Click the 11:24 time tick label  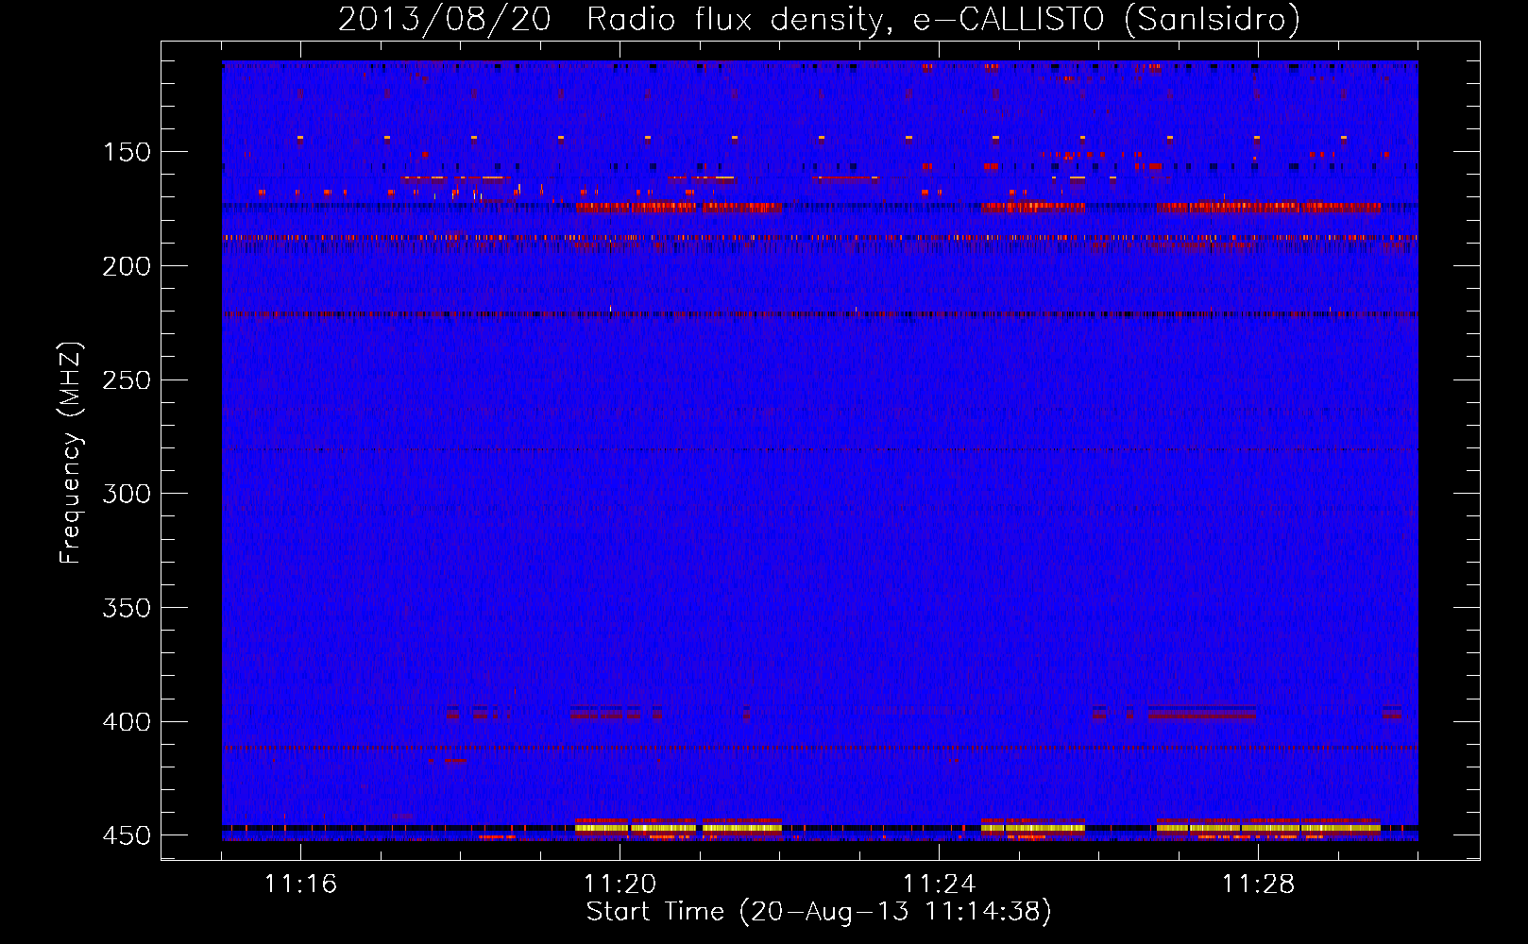tap(939, 885)
